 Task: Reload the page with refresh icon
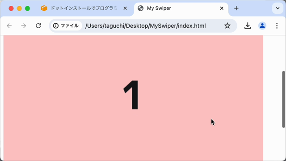(x=38, y=26)
